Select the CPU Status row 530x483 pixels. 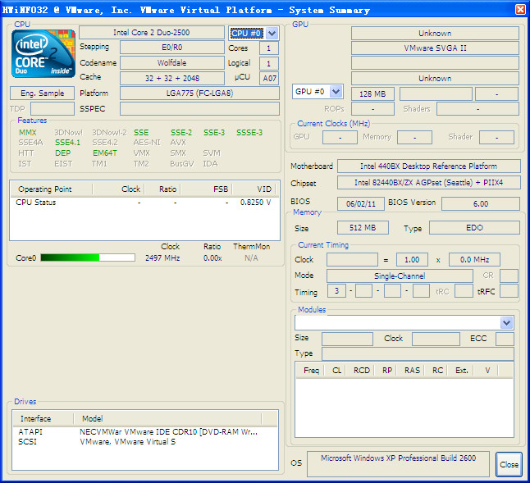coord(144,203)
